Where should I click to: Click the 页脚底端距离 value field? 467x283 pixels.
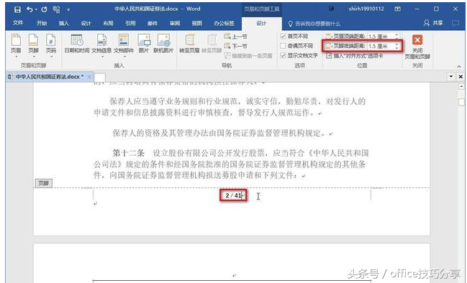point(381,46)
